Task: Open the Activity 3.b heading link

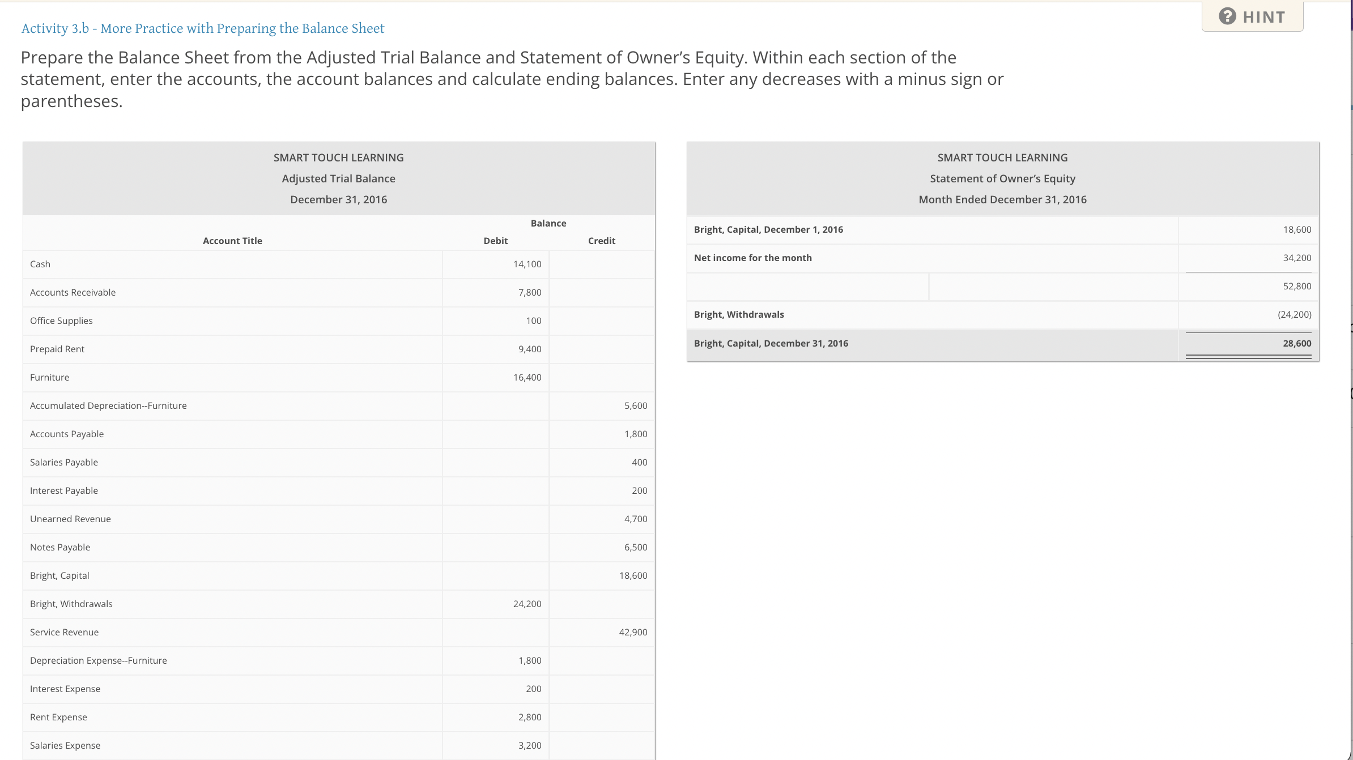Action: pyautogui.click(x=203, y=28)
